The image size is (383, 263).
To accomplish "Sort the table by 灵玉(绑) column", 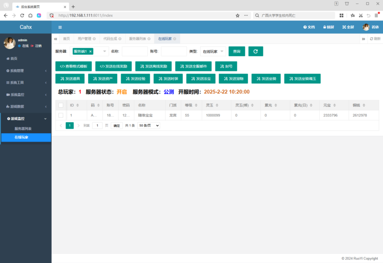I will [x=252, y=105].
